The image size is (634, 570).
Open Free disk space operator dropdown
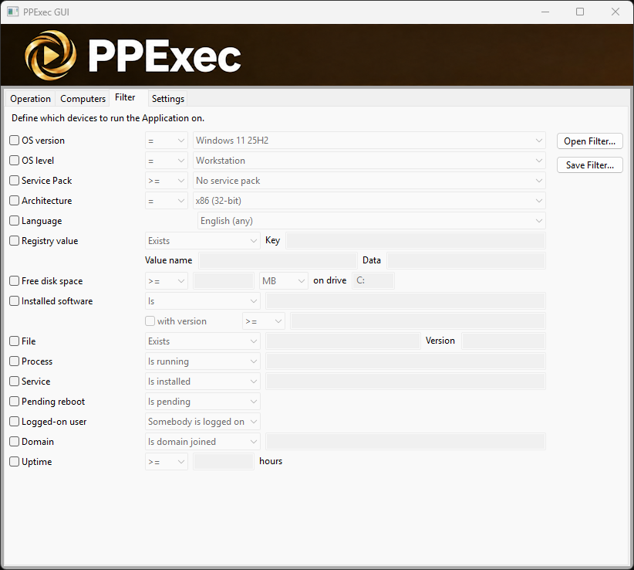[166, 281]
